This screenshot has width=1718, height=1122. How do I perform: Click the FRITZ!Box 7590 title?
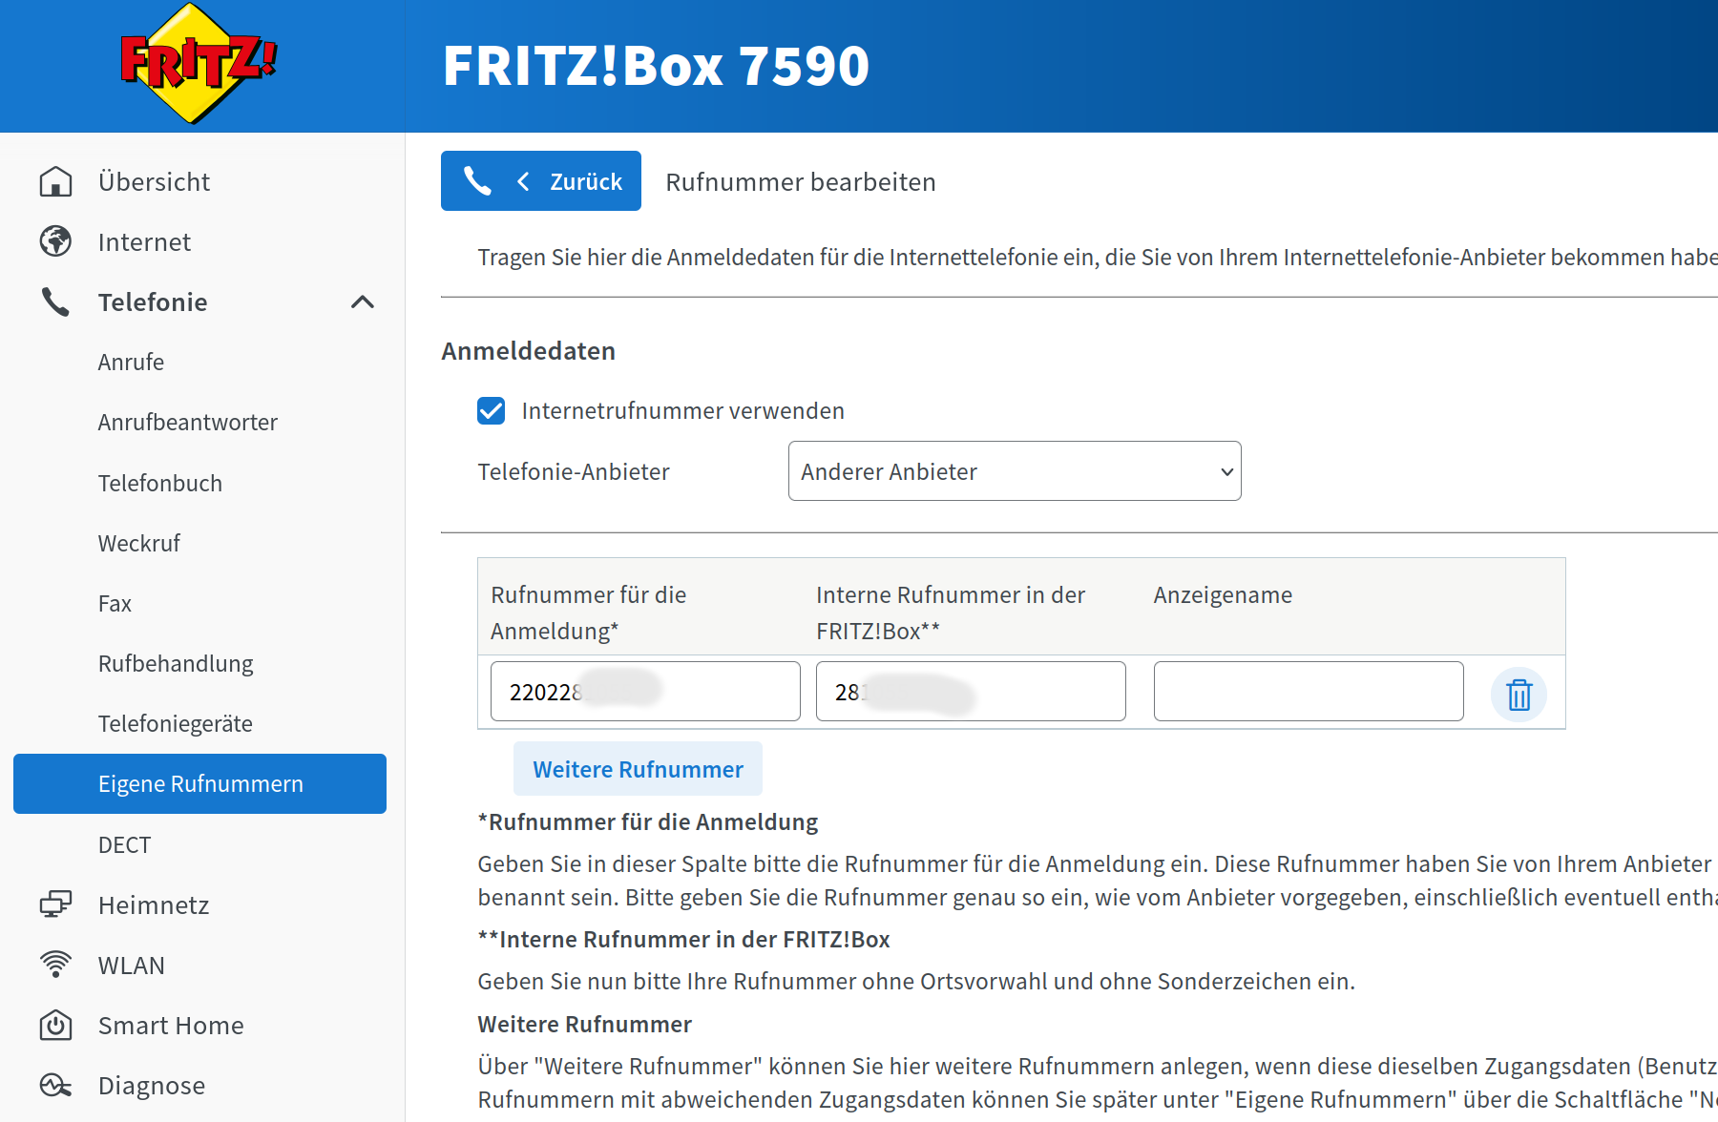[x=656, y=65]
